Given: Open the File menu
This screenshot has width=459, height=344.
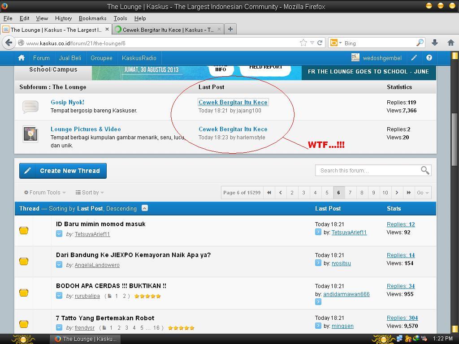Looking at the screenshot, I should [8, 18].
